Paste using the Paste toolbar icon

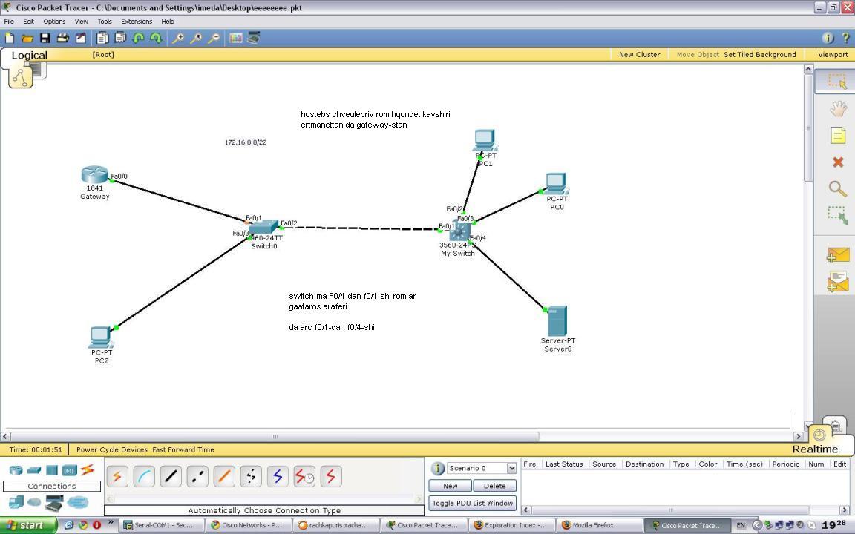coord(120,38)
